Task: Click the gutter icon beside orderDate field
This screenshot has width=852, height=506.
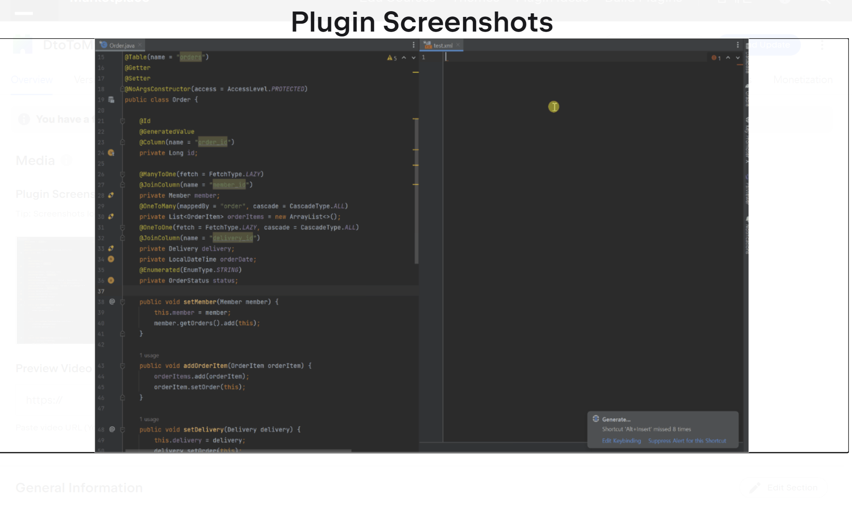Action: click(x=111, y=259)
